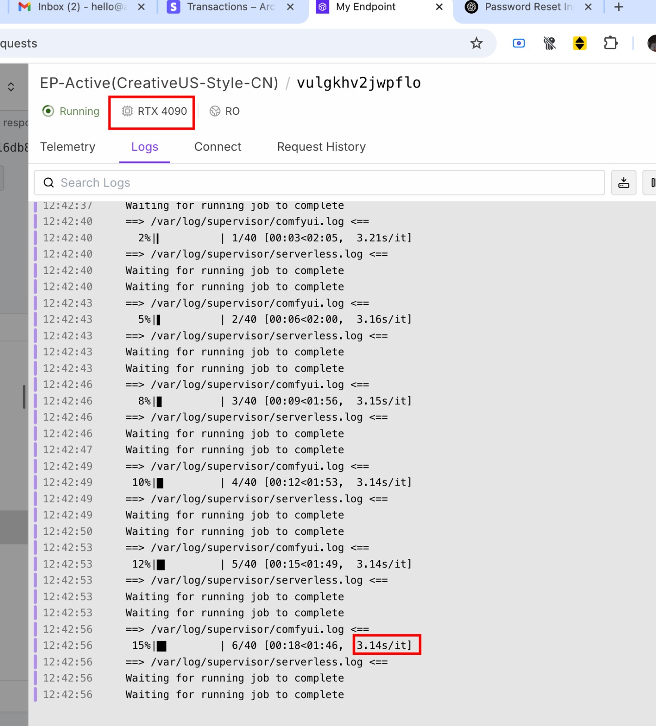656x726 pixels.
Task: Expand the sidebar up-down chevron selector
Action: coord(11,87)
